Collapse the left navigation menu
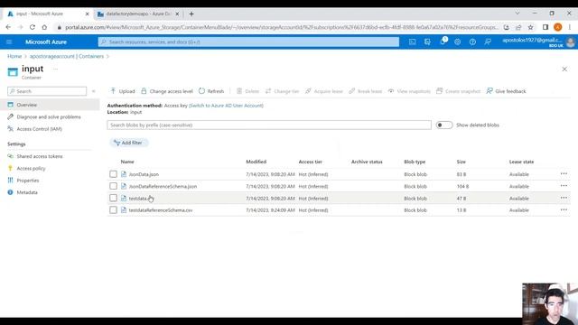 (94, 91)
